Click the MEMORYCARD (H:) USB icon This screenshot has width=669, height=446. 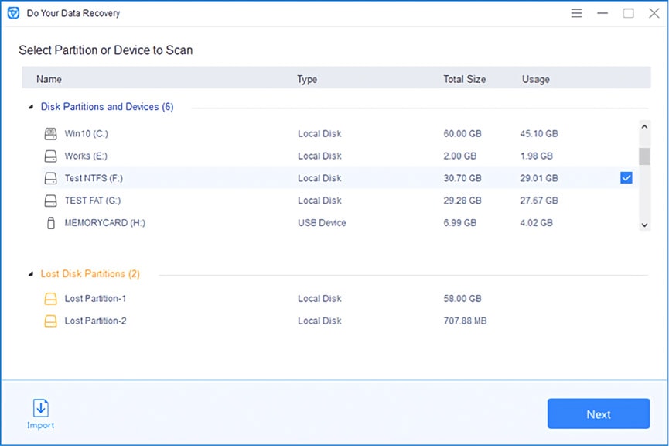pyautogui.click(x=50, y=223)
